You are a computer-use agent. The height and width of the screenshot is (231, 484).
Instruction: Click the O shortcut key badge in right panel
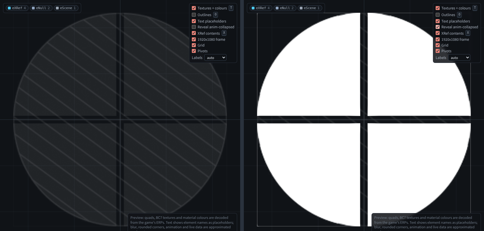(459, 15)
